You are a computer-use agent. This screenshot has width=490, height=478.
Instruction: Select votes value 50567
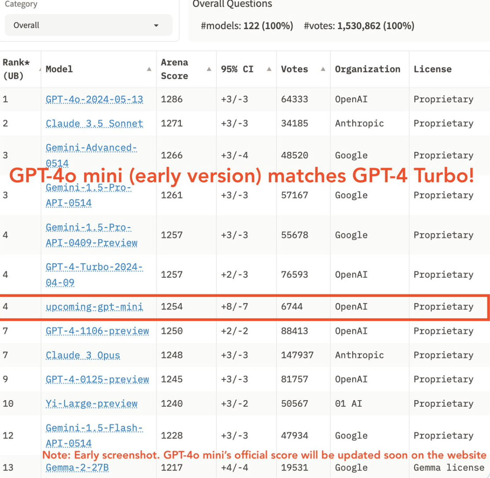pyautogui.click(x=294, y=404)
